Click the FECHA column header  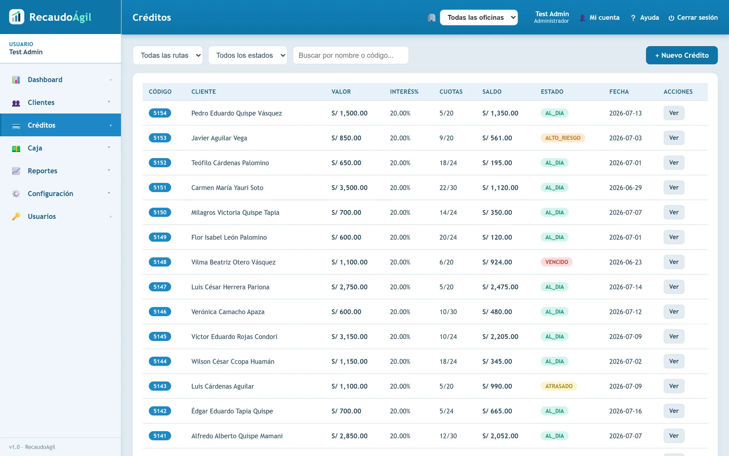619,92
